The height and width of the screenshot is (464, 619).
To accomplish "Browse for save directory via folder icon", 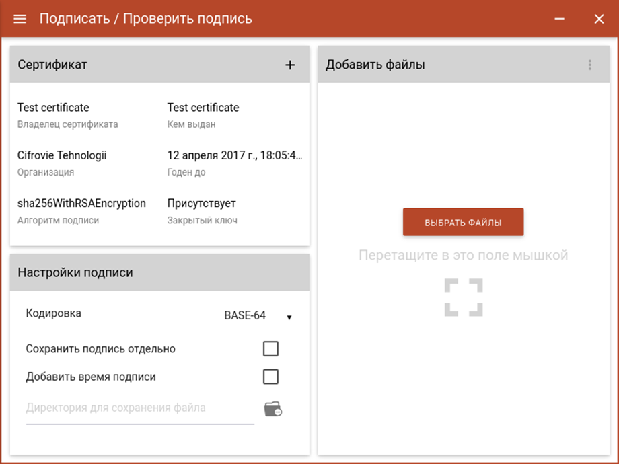I will (x=272, y=409).
